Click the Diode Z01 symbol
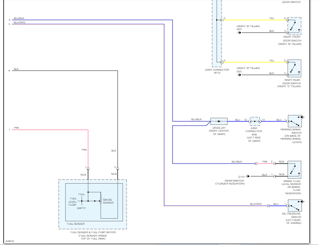 pos(219,121)
